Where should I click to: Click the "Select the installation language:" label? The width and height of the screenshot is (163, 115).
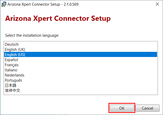32,35
